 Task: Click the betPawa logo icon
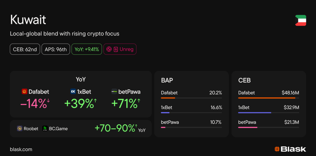click(x=114, y=92)
